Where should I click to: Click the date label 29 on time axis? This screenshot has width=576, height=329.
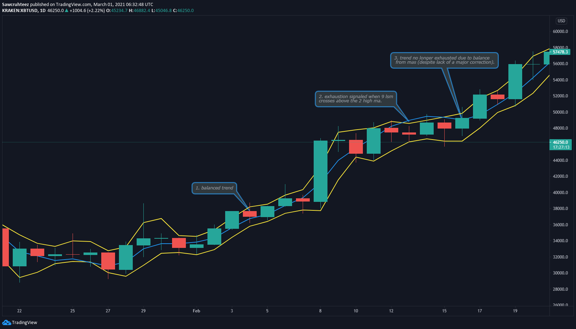pos(143,311)
